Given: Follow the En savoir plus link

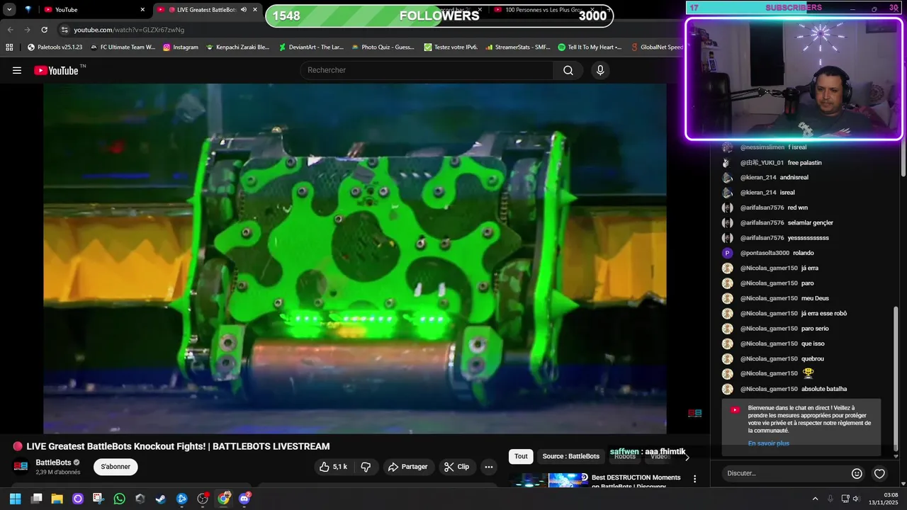Looking at the screenshot, I should tap(768, 443).
